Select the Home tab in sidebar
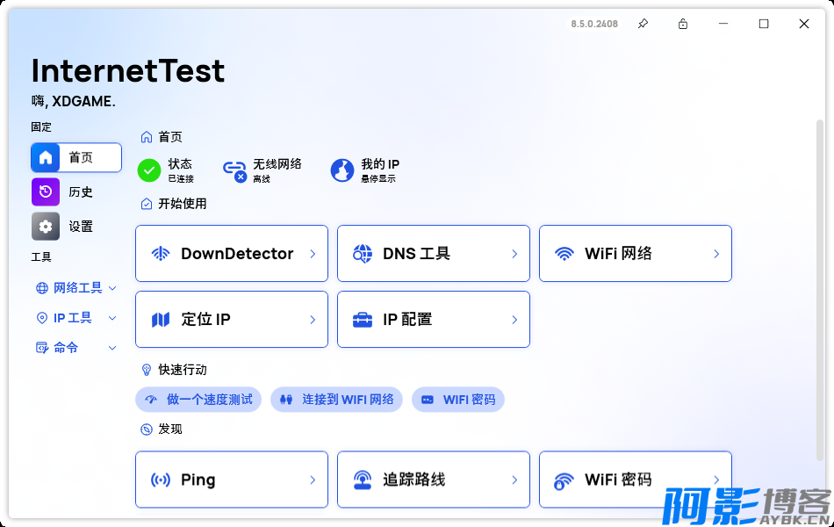The width and height of the screenshot is (834, 527). (76, 157)
